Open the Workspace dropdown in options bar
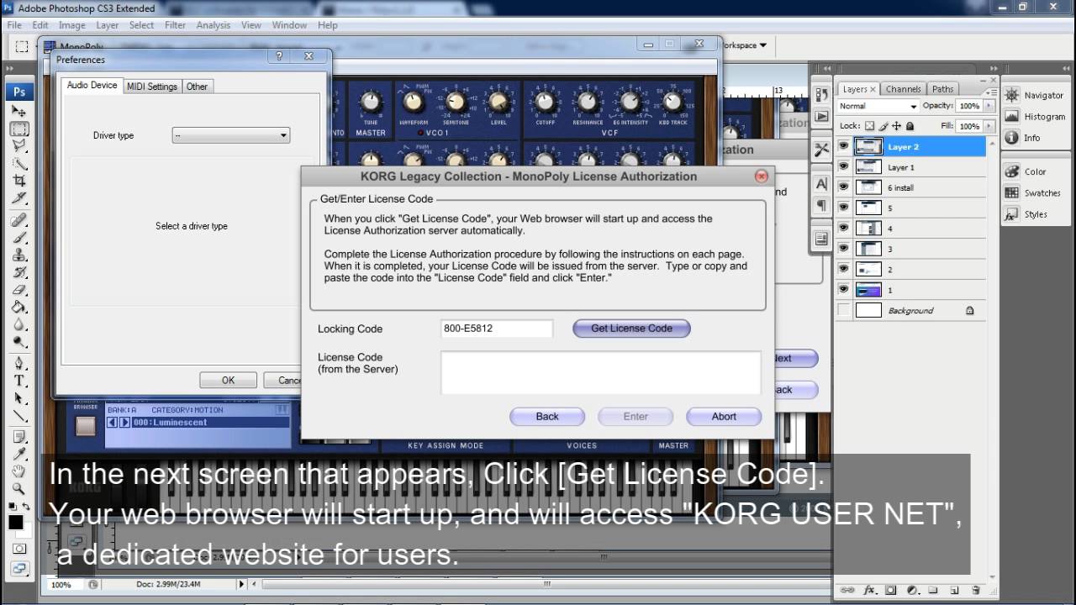1076x605 pixels. pyautogui.click(x=743, y=45)
